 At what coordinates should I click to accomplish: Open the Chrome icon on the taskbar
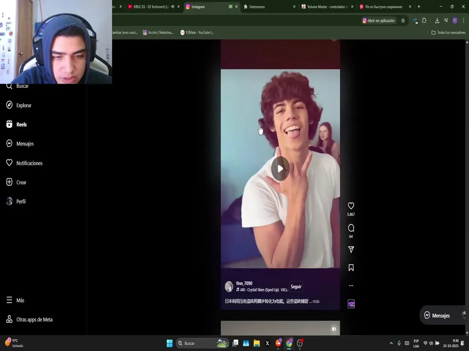[289, 343]
